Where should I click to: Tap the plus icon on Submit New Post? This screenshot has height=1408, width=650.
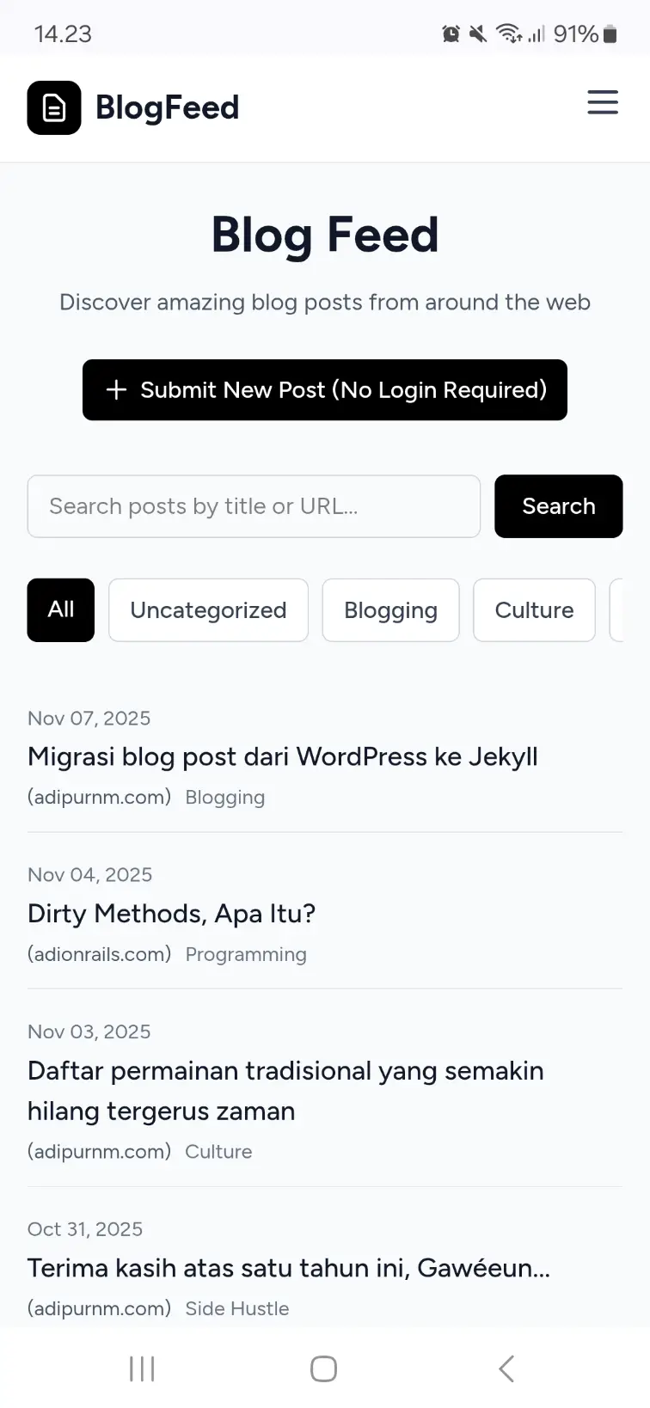(116, 389)
